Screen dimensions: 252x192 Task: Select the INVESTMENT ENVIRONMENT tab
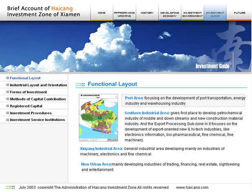(192, 14)
